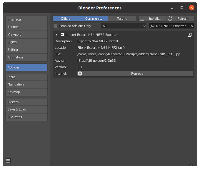Click the community support icon
This screenshot has height=169, width=200.
tap(190, 35)
